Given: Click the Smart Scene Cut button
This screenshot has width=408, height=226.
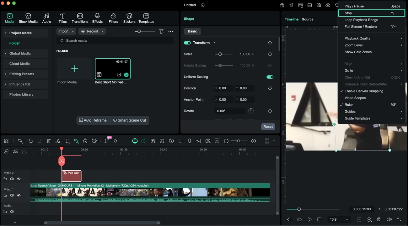Looking at the screenshot, I should pyautogui.click(x=129, y=120).
